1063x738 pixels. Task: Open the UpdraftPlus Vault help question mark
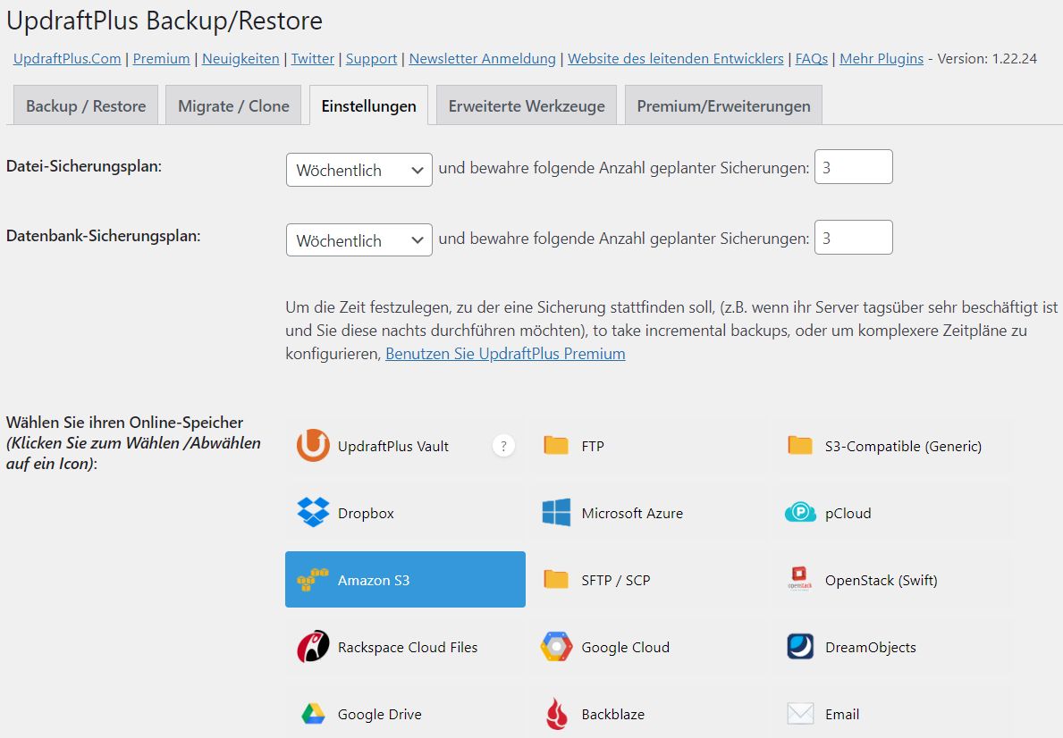503,446
